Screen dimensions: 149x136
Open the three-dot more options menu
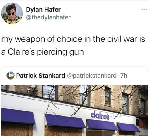click(144, 9)
